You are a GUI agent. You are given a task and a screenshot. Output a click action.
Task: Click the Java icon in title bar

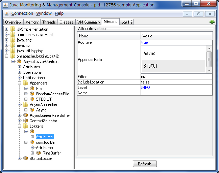6,5
